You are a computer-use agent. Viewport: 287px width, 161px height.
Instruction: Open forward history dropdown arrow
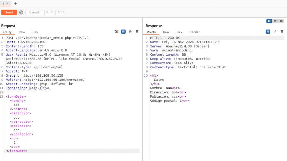pos(63,12)
